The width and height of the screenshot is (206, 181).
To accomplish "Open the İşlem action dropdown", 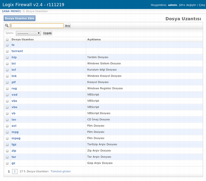I will click(28, 33).
